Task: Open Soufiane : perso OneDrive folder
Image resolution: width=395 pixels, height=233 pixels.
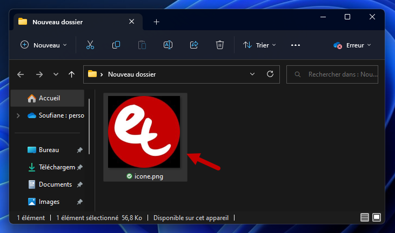Action: tap(56, 115)
